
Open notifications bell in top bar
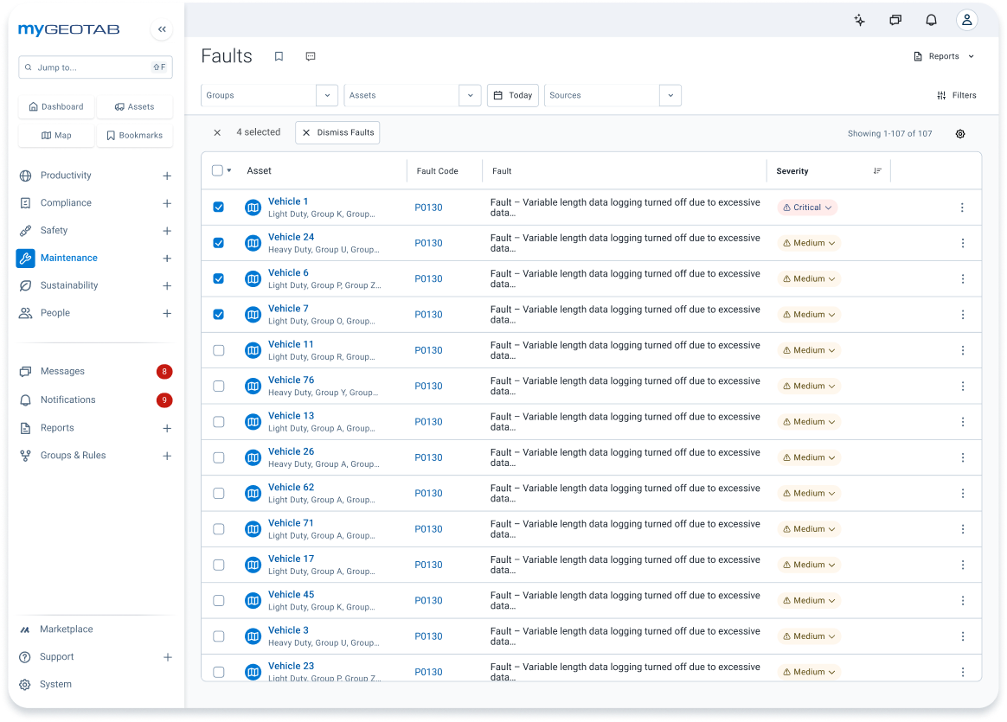pyautogui.click(x=931, y=20)
